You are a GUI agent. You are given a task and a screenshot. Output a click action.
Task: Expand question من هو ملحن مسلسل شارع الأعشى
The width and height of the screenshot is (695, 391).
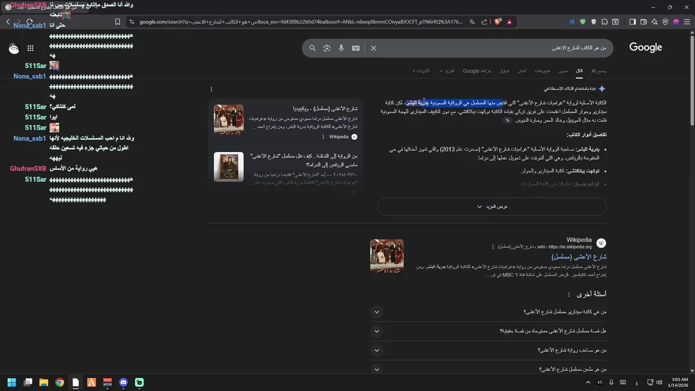(x=488, y=369)
